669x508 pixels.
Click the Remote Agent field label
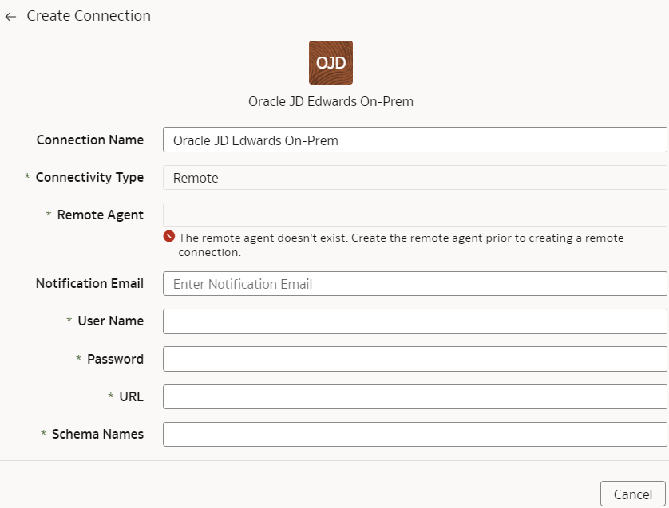101,215
